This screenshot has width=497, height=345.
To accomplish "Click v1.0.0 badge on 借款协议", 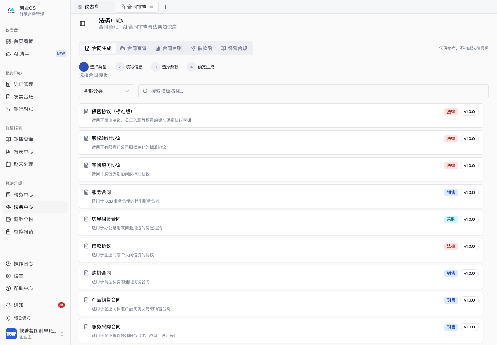I will pyautogui.click(x=469, y=246).
